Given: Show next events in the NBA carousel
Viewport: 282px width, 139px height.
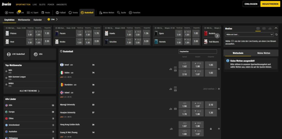Looking at the screenshot, I should click(217, 36).
